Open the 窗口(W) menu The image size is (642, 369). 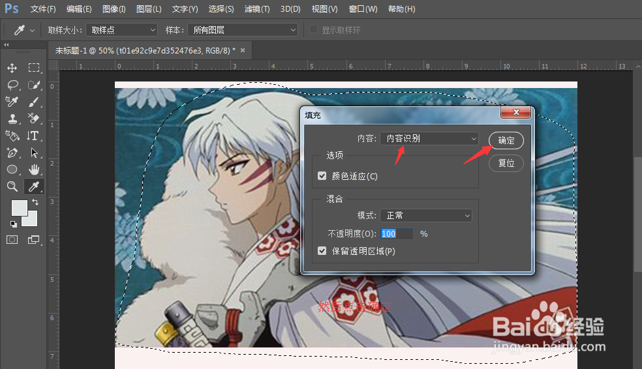point(363,9)
